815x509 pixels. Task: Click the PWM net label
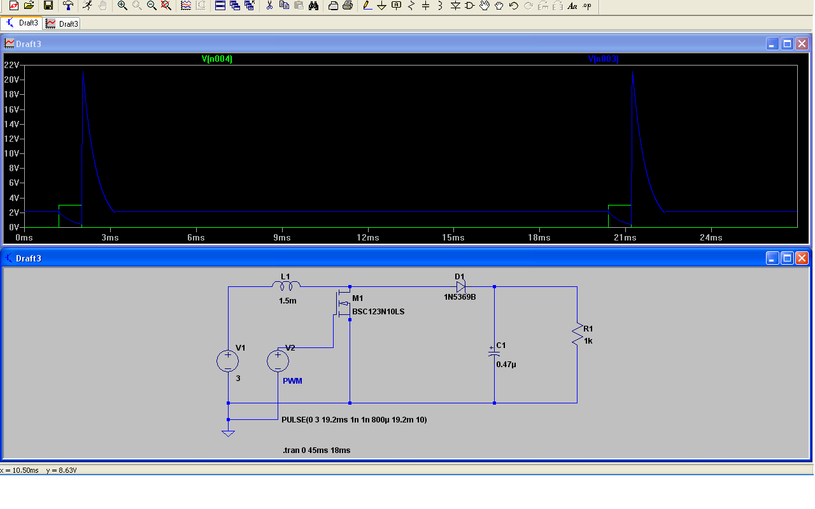click(x=292, y=381)
